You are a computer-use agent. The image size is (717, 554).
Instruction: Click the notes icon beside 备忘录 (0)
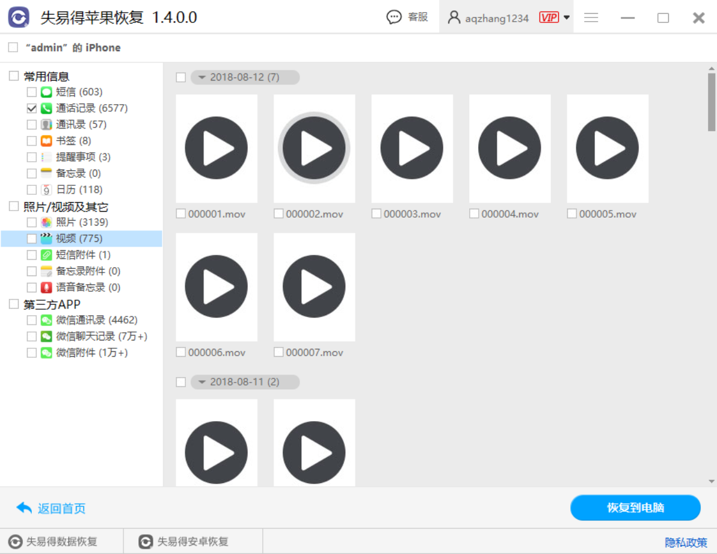pyautogui.click(x=46, y=173)
